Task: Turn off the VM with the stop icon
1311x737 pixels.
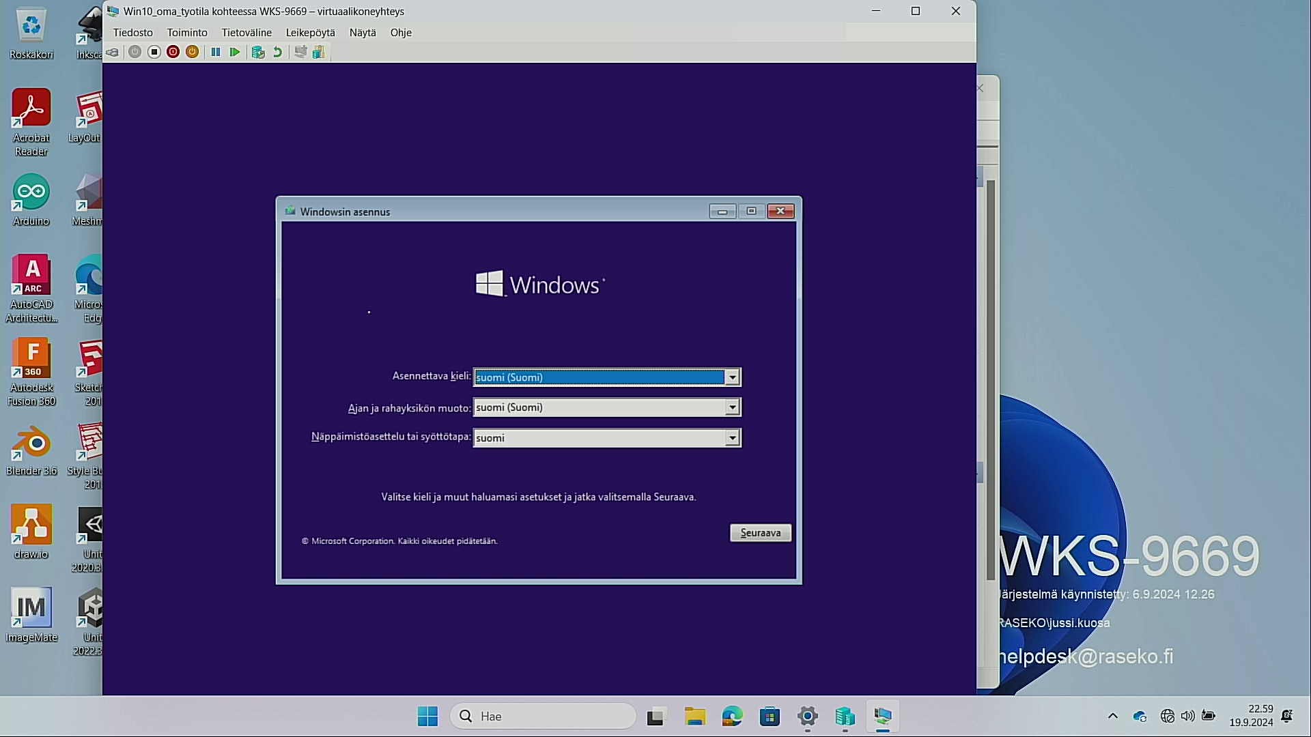Action: pos(154,52)
